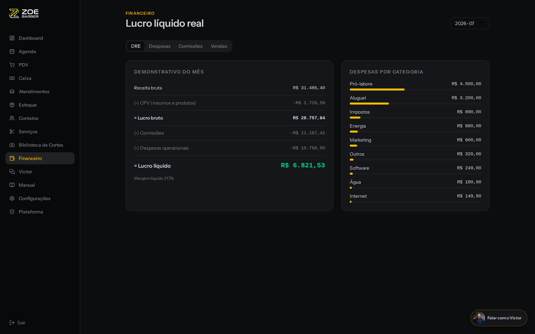Screen dimensions: 535x334
Task: Open the month calendar picker icon
Action: coord(482,23)
